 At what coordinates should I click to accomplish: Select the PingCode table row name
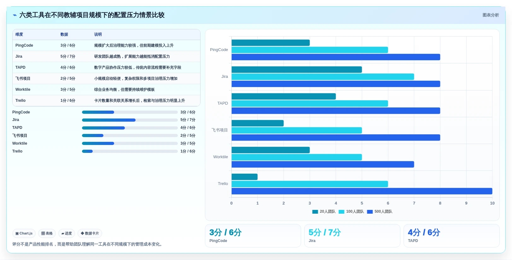(x=24, y=45)
